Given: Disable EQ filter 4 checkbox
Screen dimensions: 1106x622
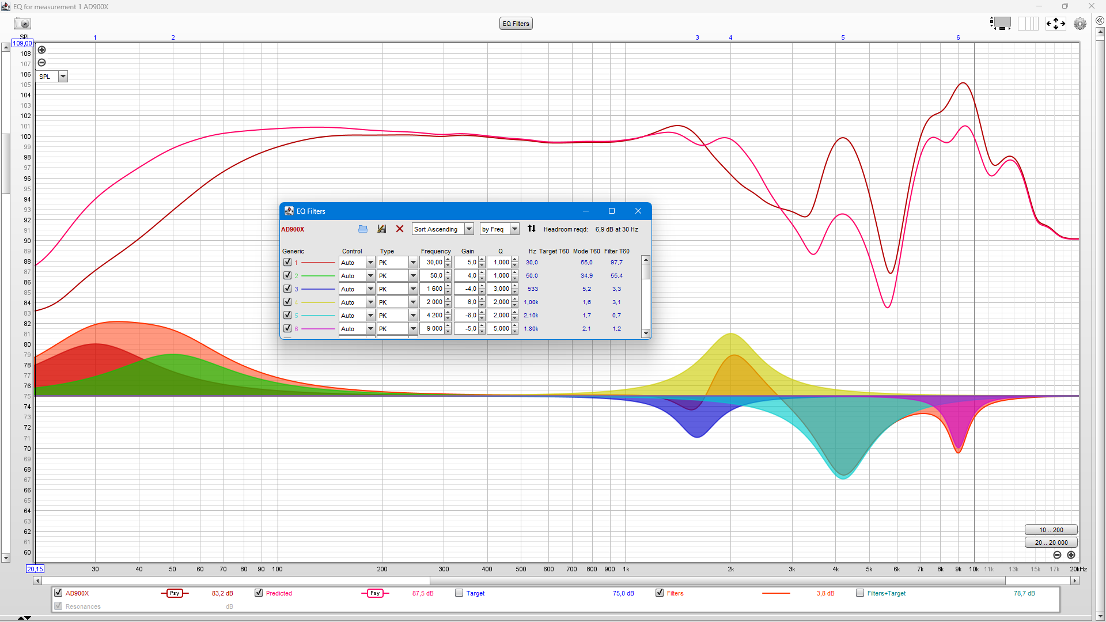Looking at the screenshot, I should 287,302.
